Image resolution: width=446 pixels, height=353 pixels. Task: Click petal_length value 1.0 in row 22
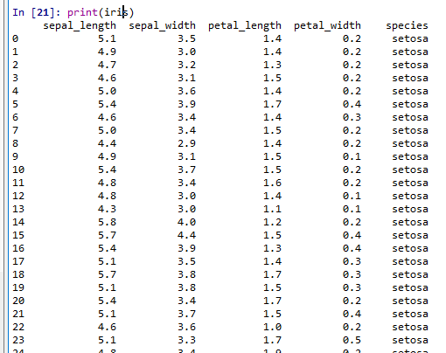(x=272, y=327)
